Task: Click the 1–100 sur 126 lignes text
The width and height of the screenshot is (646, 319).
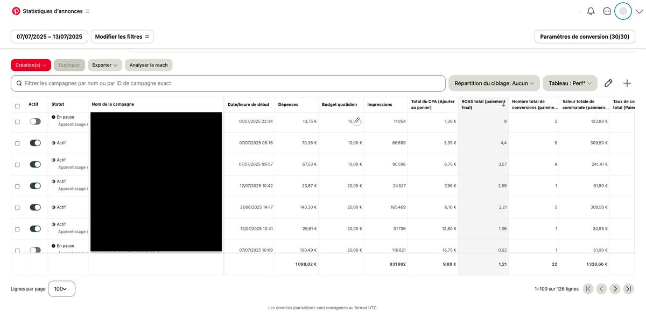Action: pos(557,289)
